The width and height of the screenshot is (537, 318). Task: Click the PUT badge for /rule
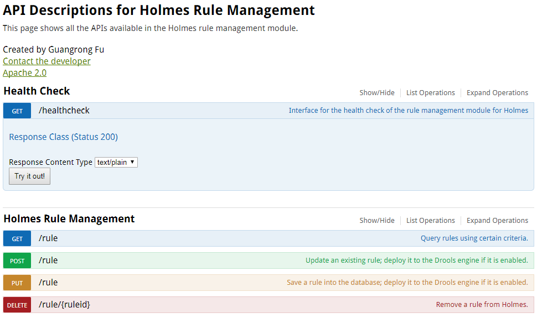pos(17,283)
